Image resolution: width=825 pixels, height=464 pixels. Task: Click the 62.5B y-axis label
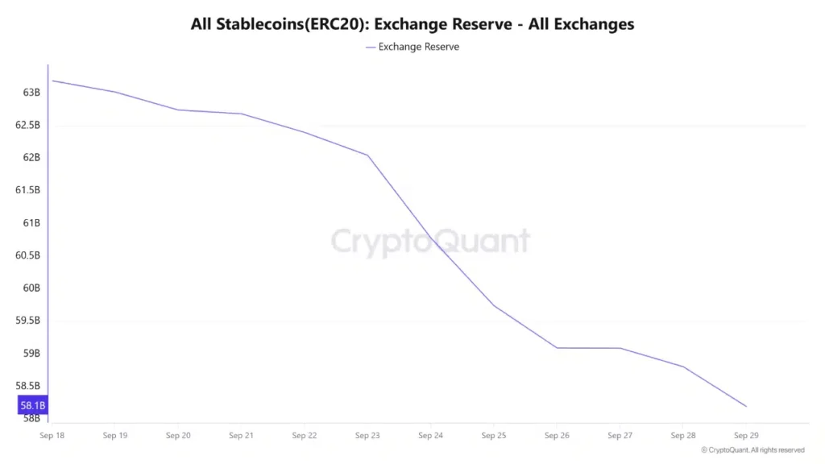pyautogui.click(x=29, y=125)
